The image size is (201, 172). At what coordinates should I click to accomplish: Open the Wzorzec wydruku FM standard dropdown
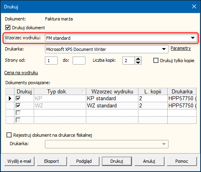(121, 38)
